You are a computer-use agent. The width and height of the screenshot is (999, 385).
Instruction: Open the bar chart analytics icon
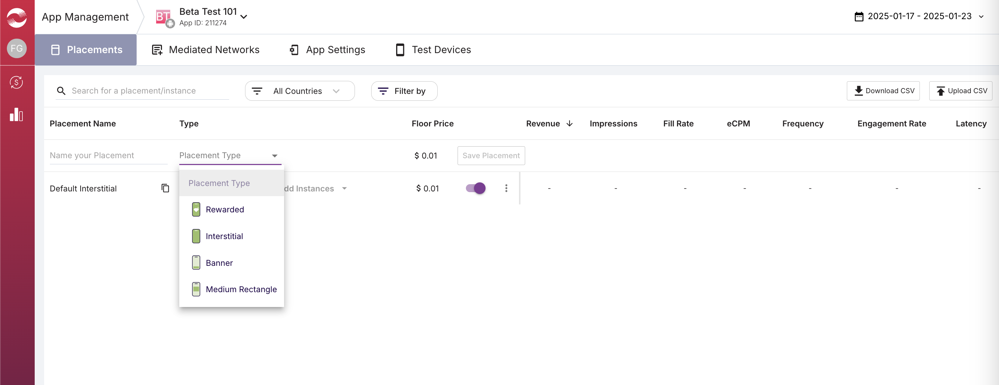pos(17,115)
